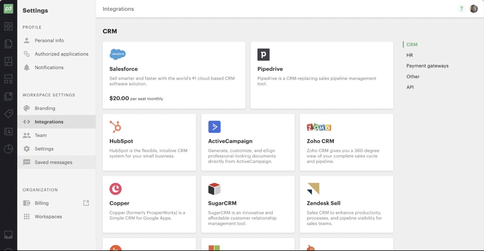
Task: Open the user profile avatar
Action: point(474,9)
